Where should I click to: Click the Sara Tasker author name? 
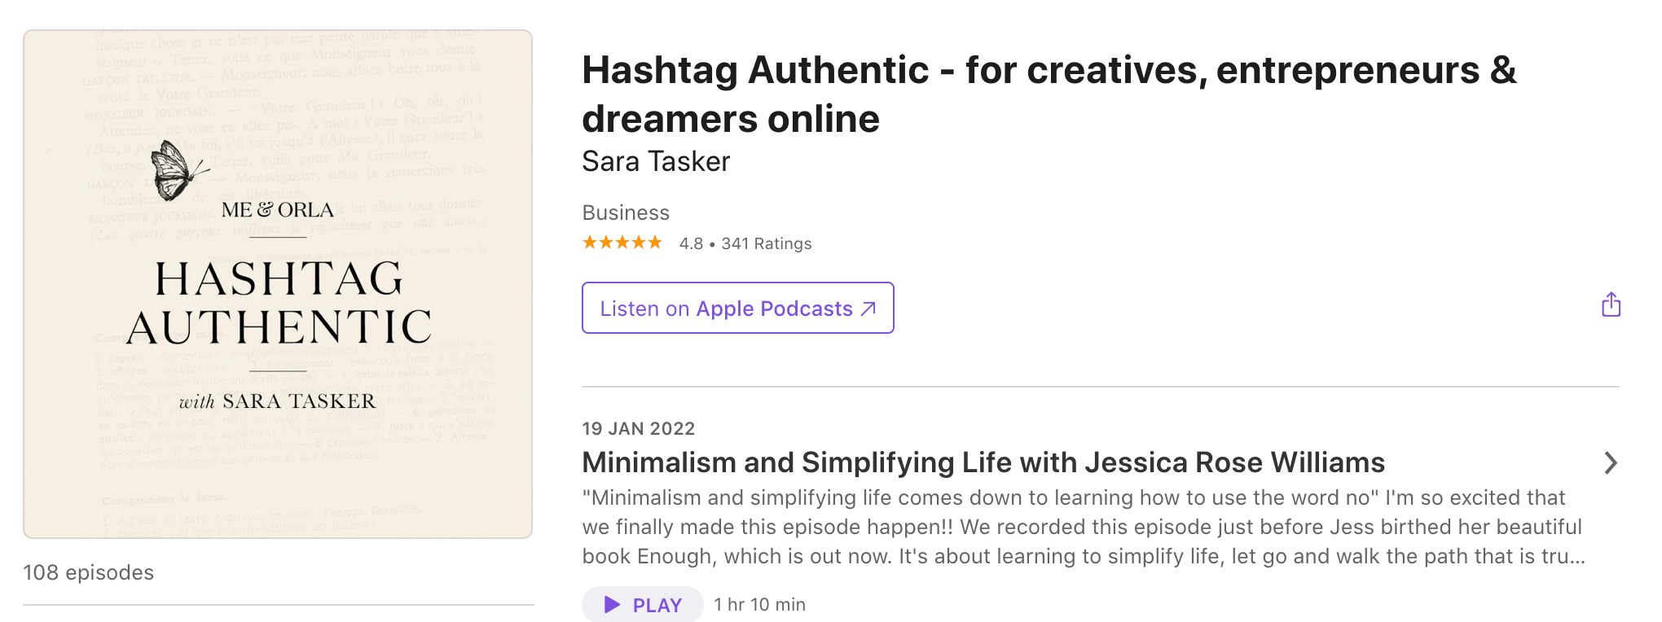(x=656, y=161)
